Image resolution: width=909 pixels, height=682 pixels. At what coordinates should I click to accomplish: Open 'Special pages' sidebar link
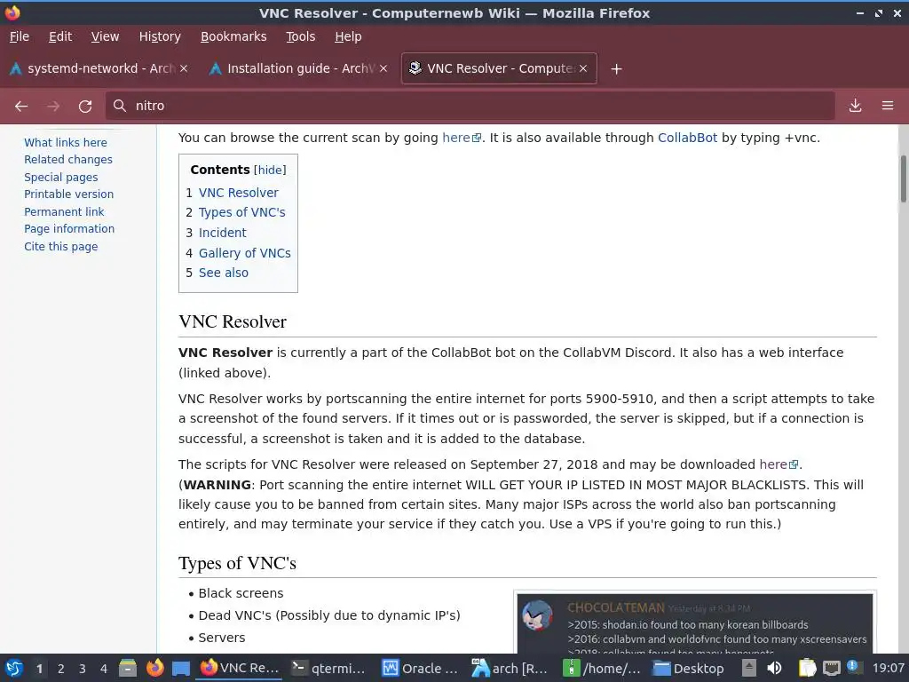(61, 177)
